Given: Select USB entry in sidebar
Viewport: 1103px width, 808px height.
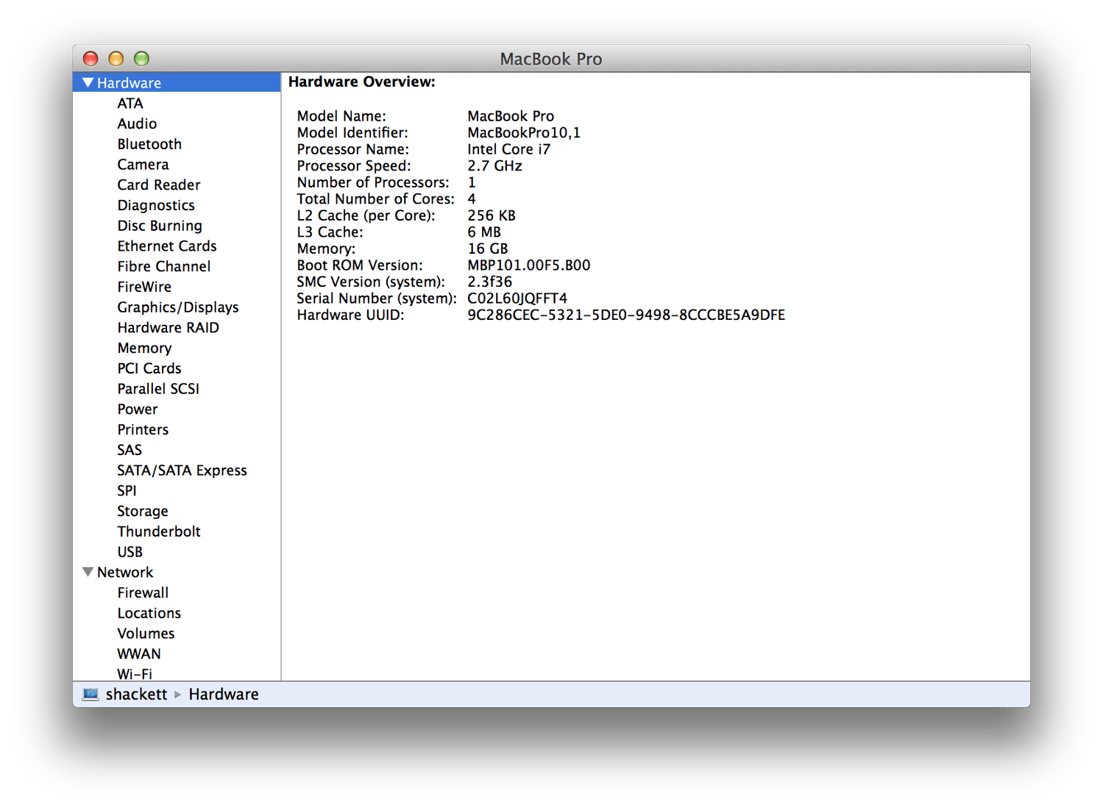Looking at the screenshot, I should pos(130,552).
